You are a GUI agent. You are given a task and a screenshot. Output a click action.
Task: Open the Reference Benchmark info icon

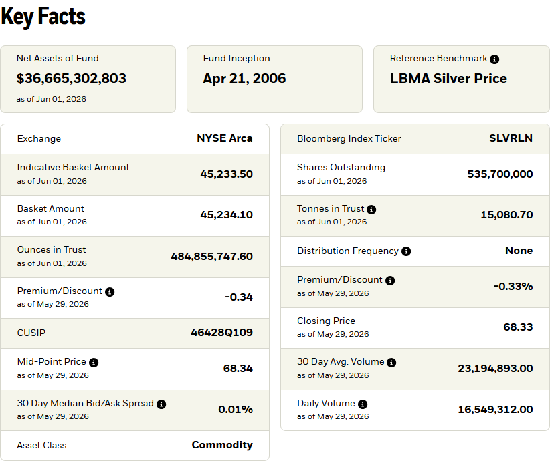494,59
